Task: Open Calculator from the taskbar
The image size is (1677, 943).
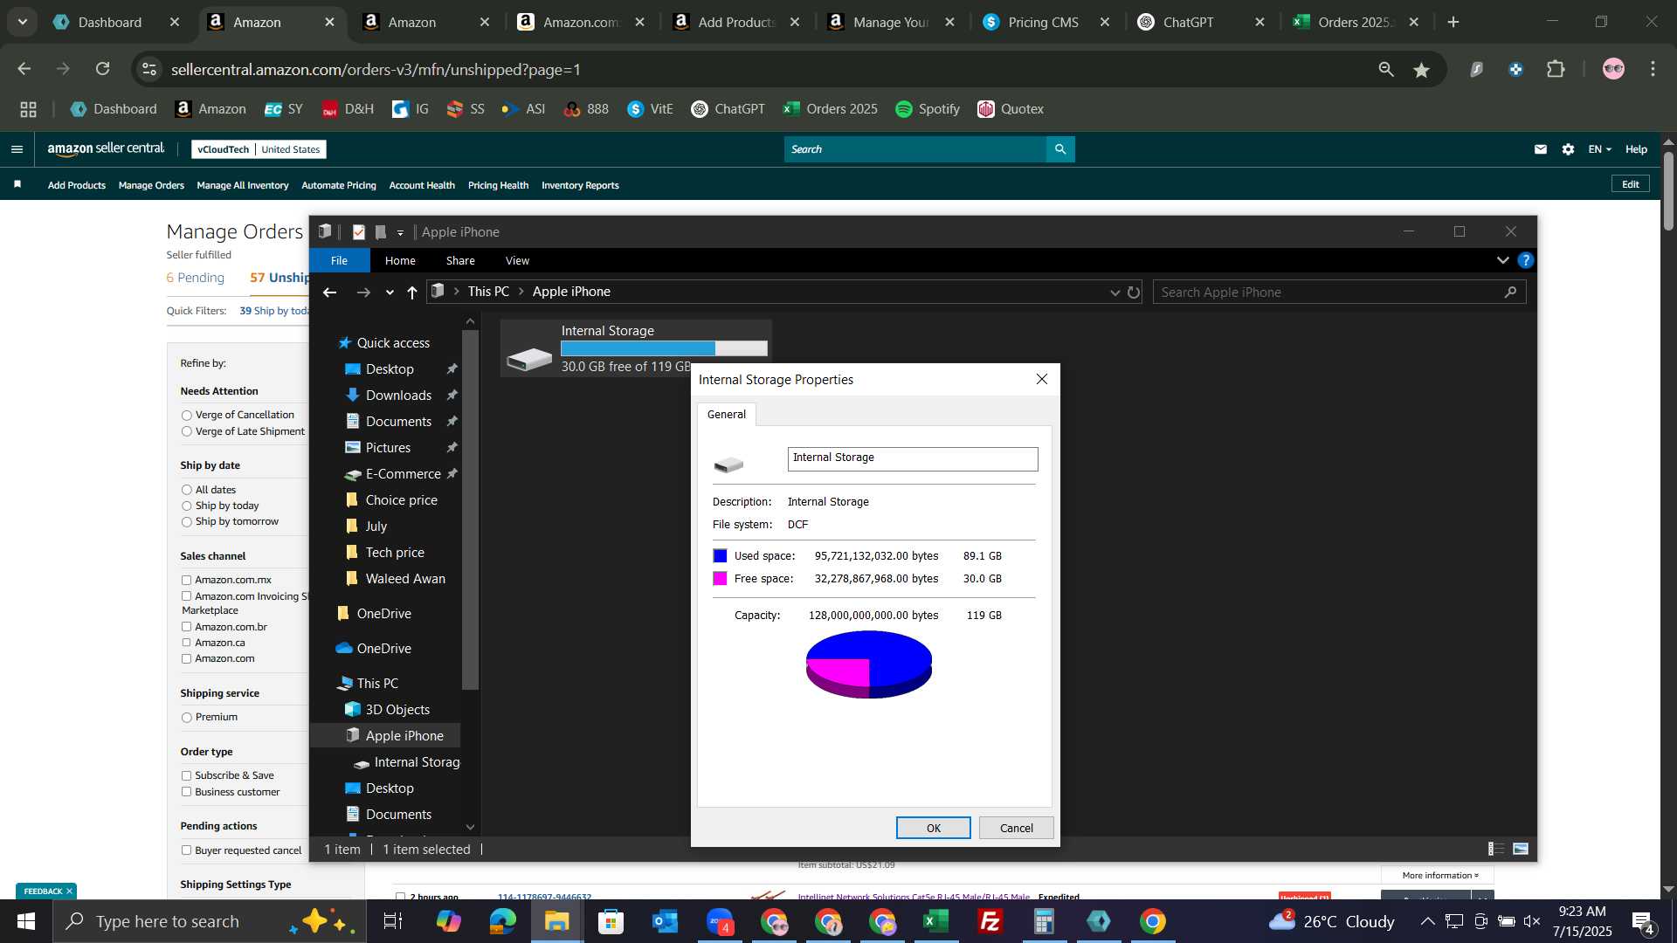Action: click(1044, 921)
